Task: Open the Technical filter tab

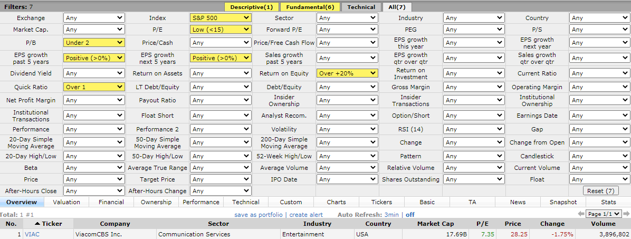Action: coord(361,7)
